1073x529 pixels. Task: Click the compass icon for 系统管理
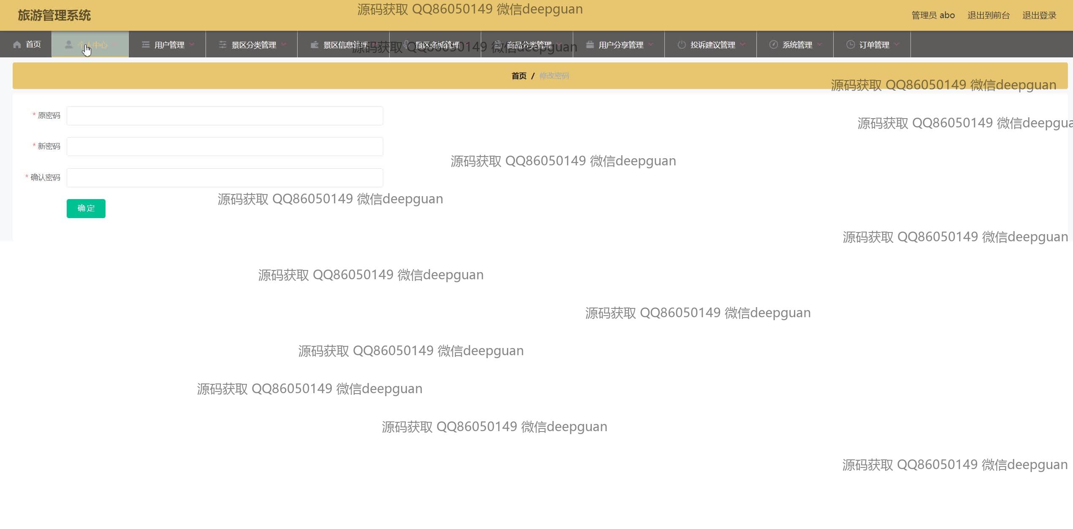773,45
